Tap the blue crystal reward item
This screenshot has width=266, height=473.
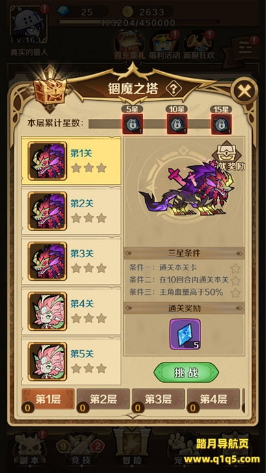tap(185, 334)
